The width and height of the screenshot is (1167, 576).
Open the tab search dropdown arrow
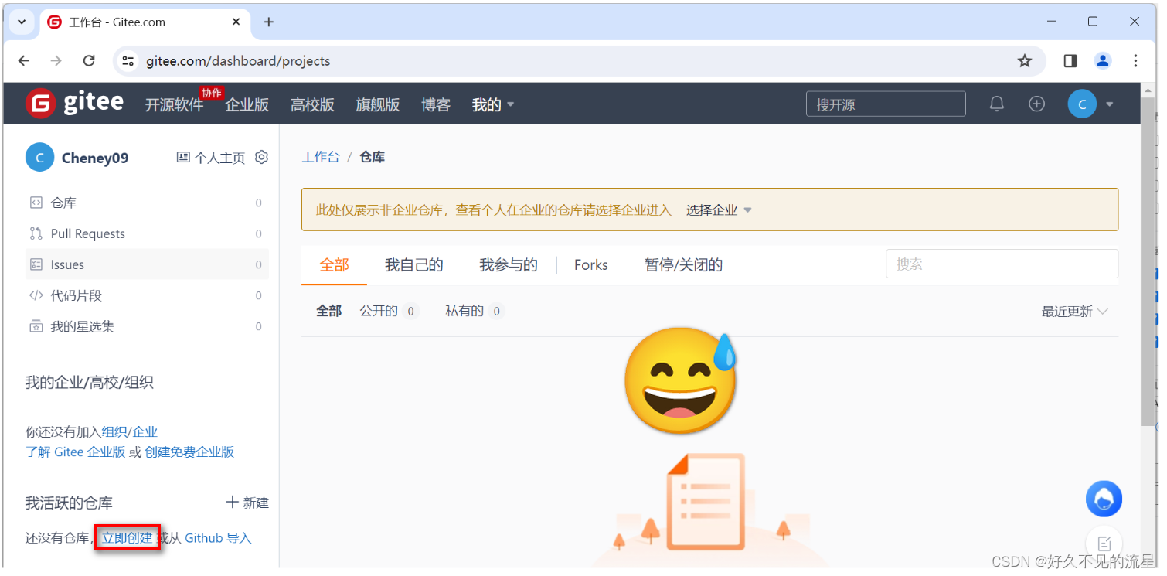coord(22,22)
